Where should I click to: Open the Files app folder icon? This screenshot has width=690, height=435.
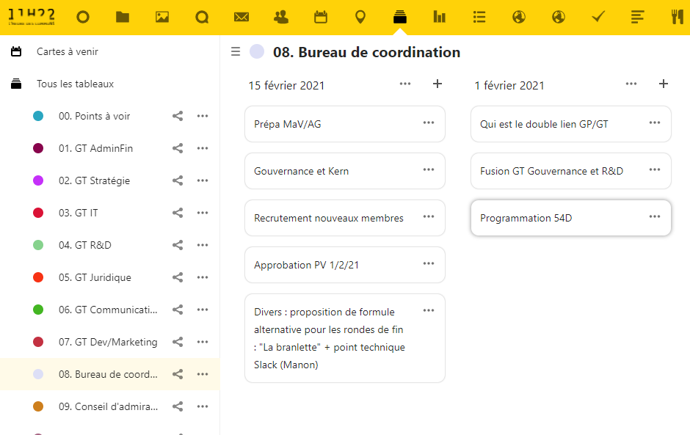[x=123, y=17]
